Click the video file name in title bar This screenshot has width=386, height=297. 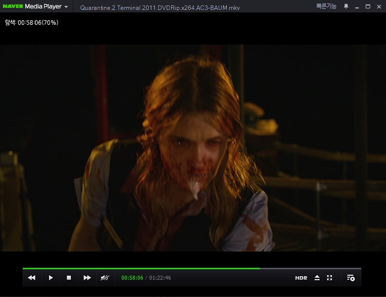pyautogui.click(x=160, y=8)
